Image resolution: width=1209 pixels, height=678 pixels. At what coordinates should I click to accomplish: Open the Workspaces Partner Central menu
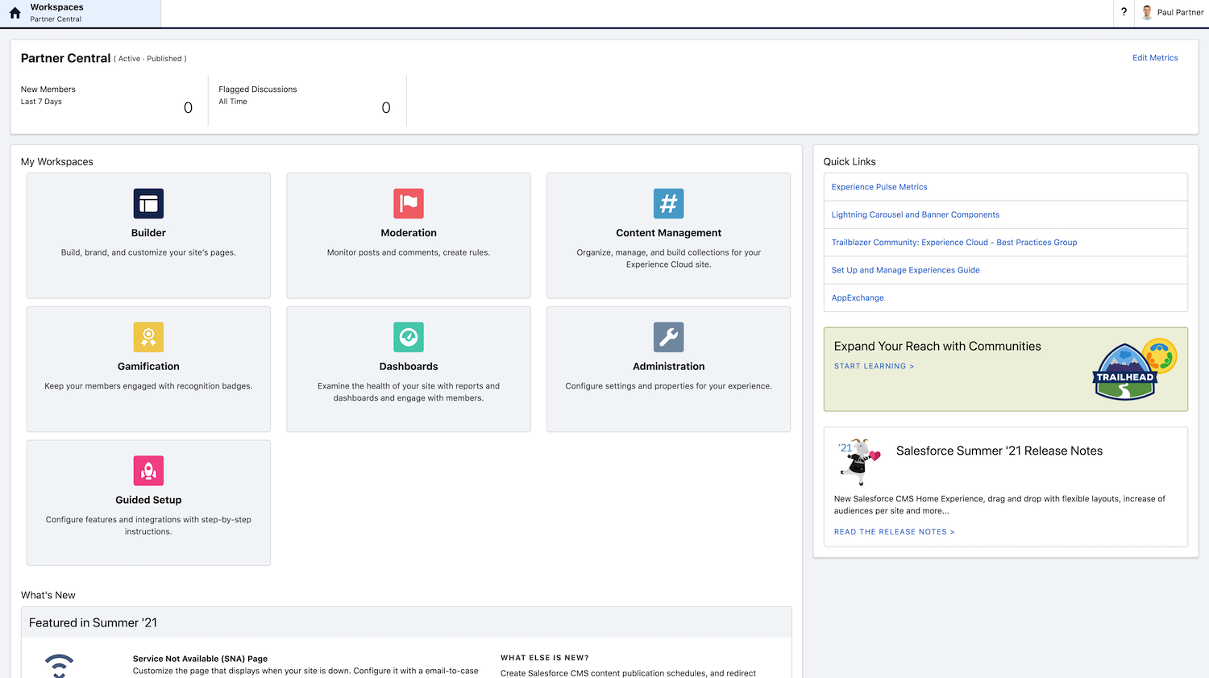(x=81, y=13)
